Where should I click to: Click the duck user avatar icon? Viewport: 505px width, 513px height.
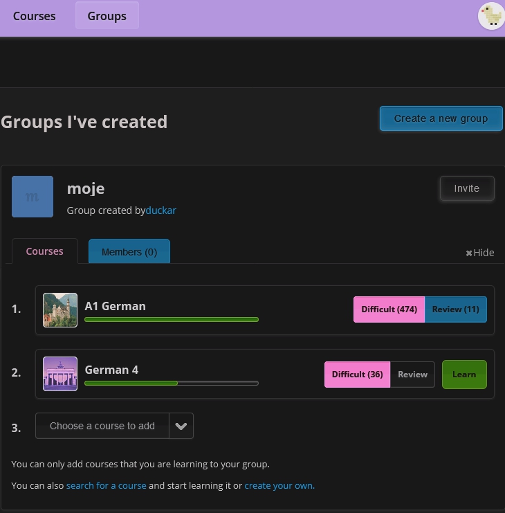[x=491, y=16]
